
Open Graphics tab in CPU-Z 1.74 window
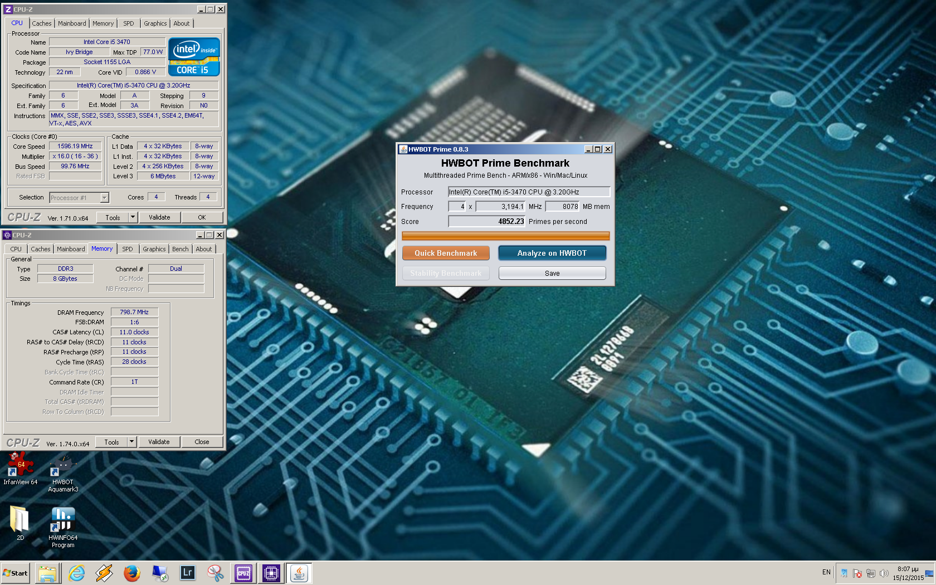154,249
